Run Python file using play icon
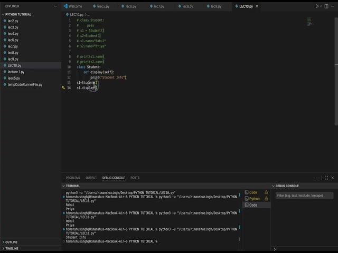Viewport: 338px width, 253px height. [317, 6]
